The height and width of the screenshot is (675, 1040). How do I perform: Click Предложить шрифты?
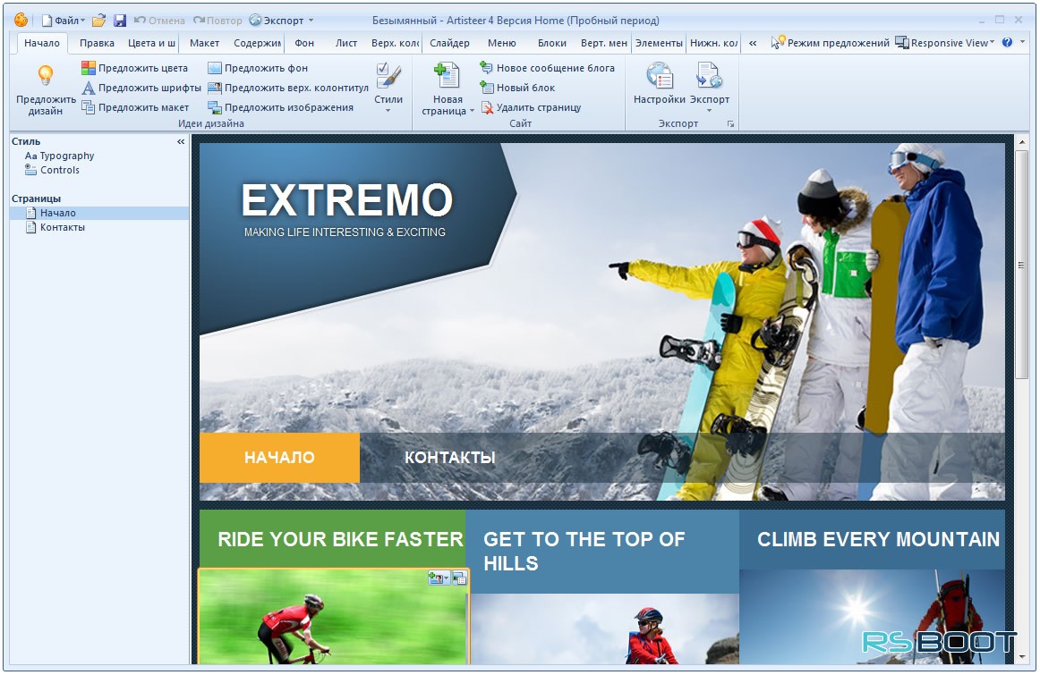(141, 88)
